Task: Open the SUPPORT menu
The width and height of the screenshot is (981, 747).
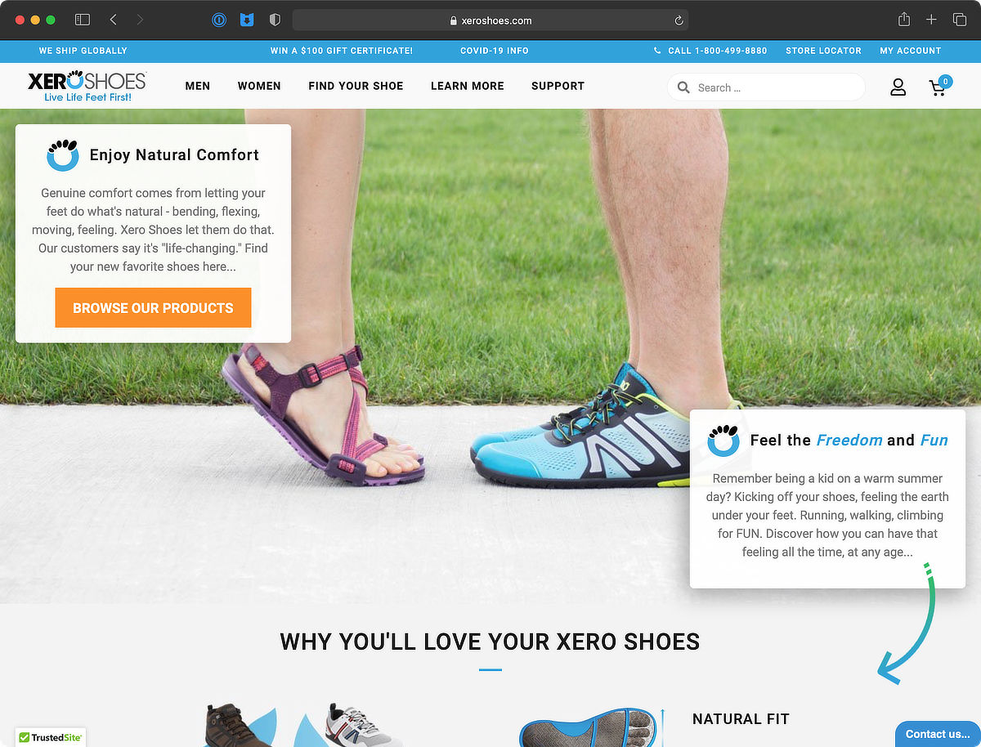Action: (x=558, y=86)
